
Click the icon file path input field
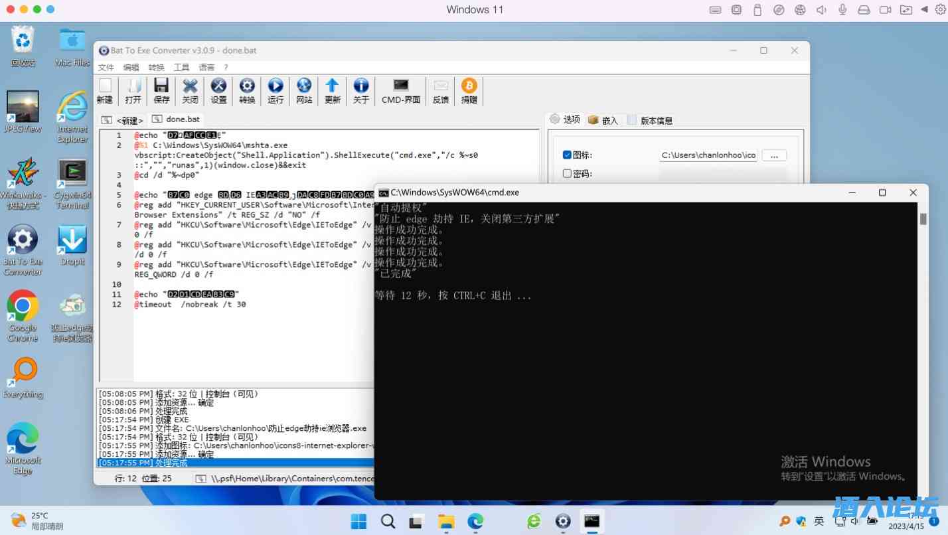pos(708,155)
